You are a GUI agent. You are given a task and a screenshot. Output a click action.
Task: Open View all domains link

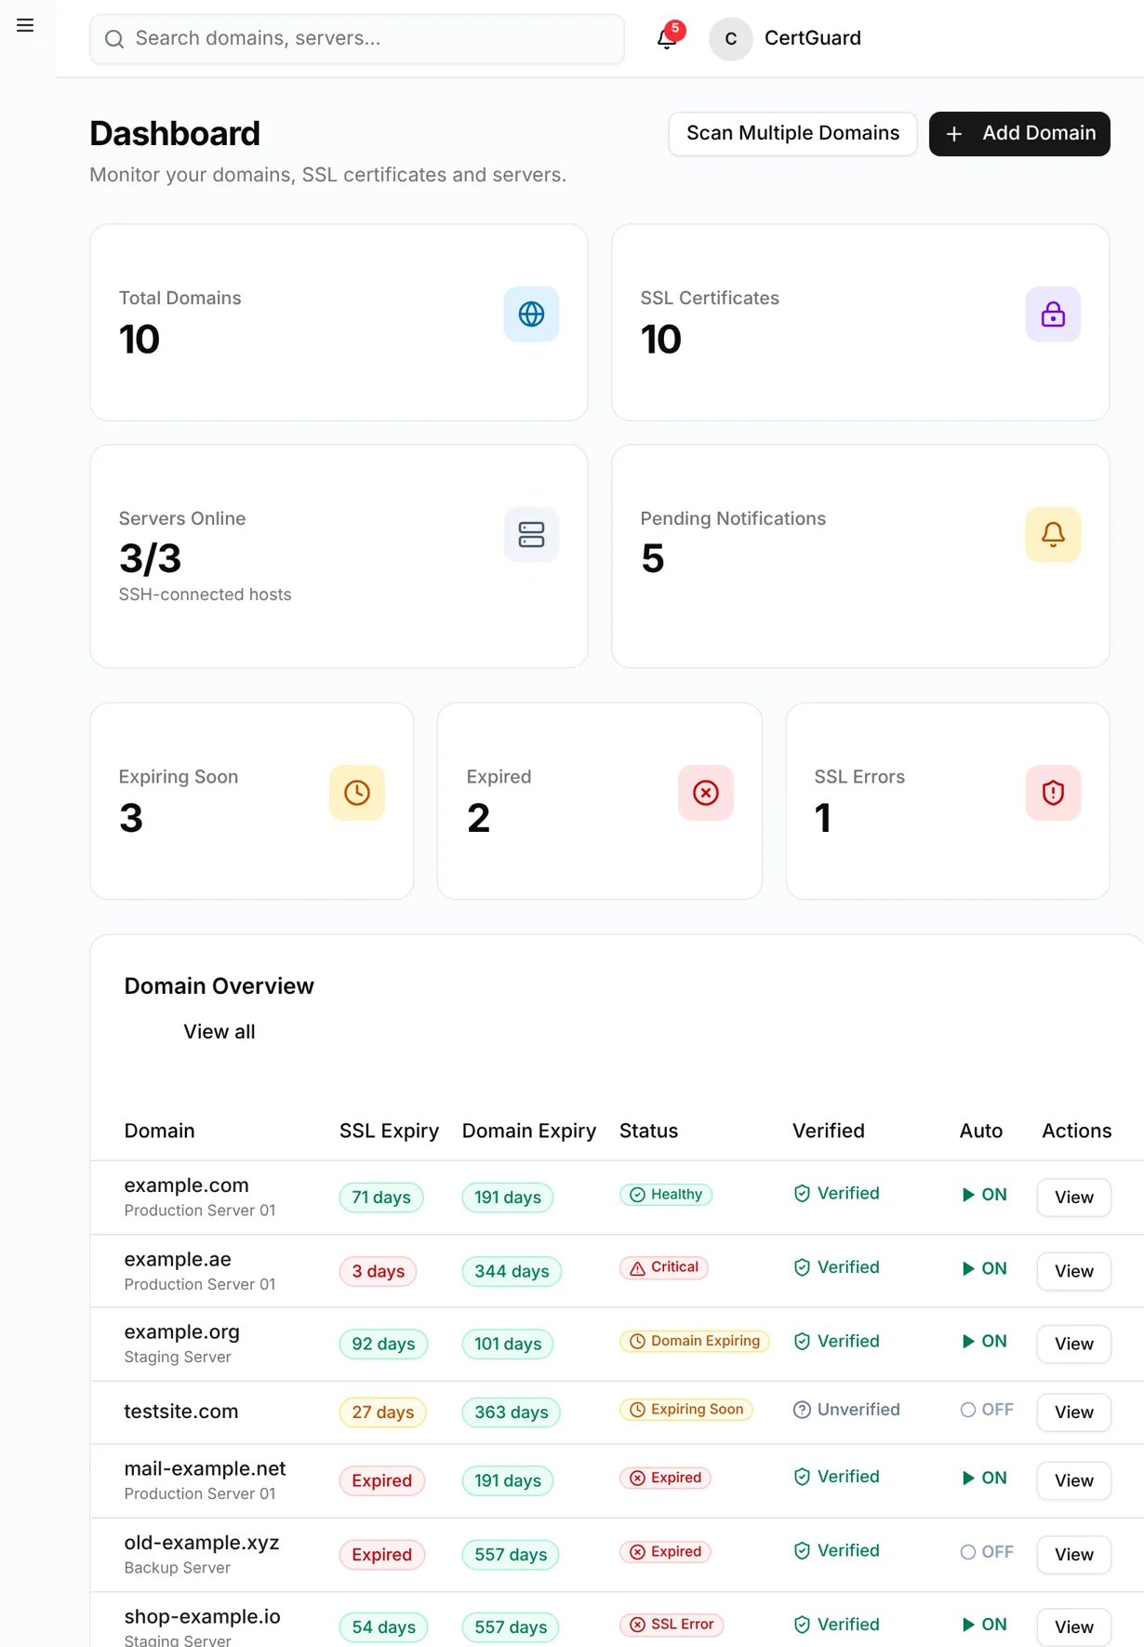tap(219, 1032)
